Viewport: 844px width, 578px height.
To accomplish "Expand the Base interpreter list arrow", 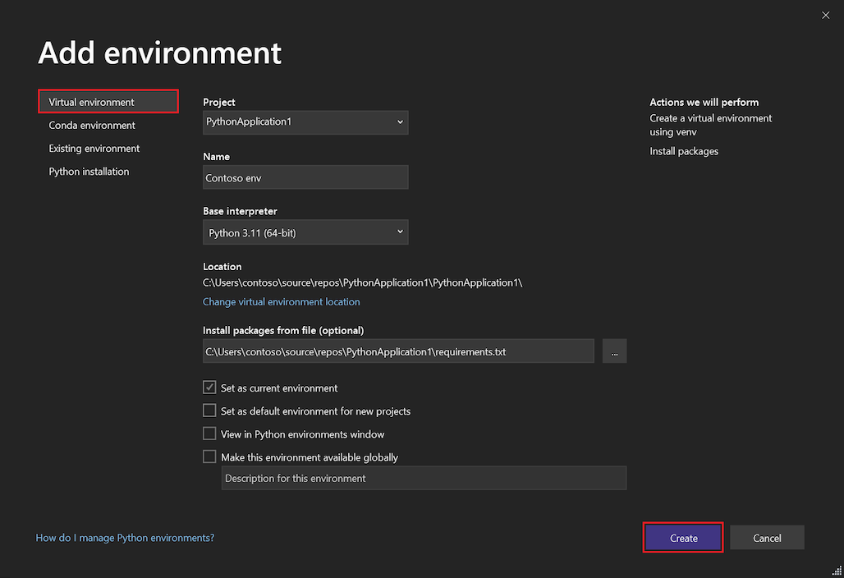I will click(399, 232).
